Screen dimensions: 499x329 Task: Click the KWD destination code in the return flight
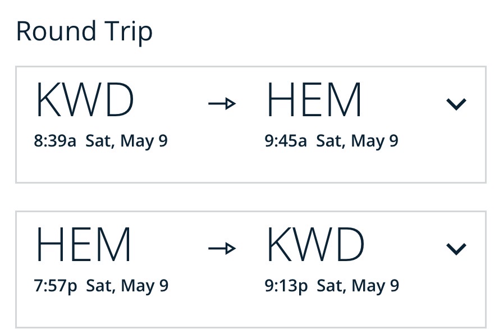coord(315,245)
